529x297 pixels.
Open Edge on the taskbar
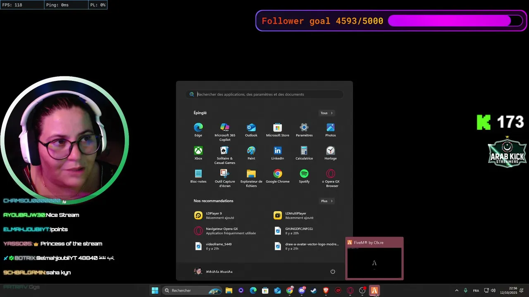point(253,290)
